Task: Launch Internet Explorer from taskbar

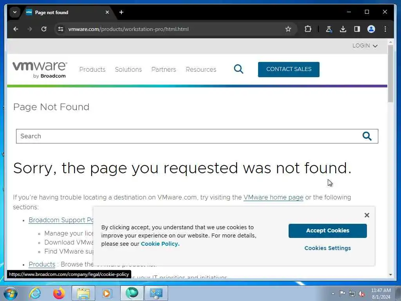Action: 35,293
